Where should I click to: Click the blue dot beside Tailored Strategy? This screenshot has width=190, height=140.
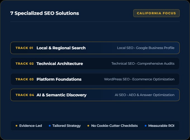(x=50, y=126)
